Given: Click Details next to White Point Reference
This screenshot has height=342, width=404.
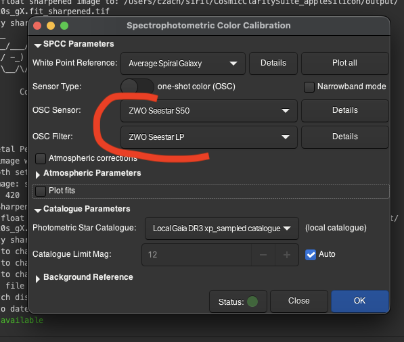Looking at the screenshot, I should coord(273,64).
